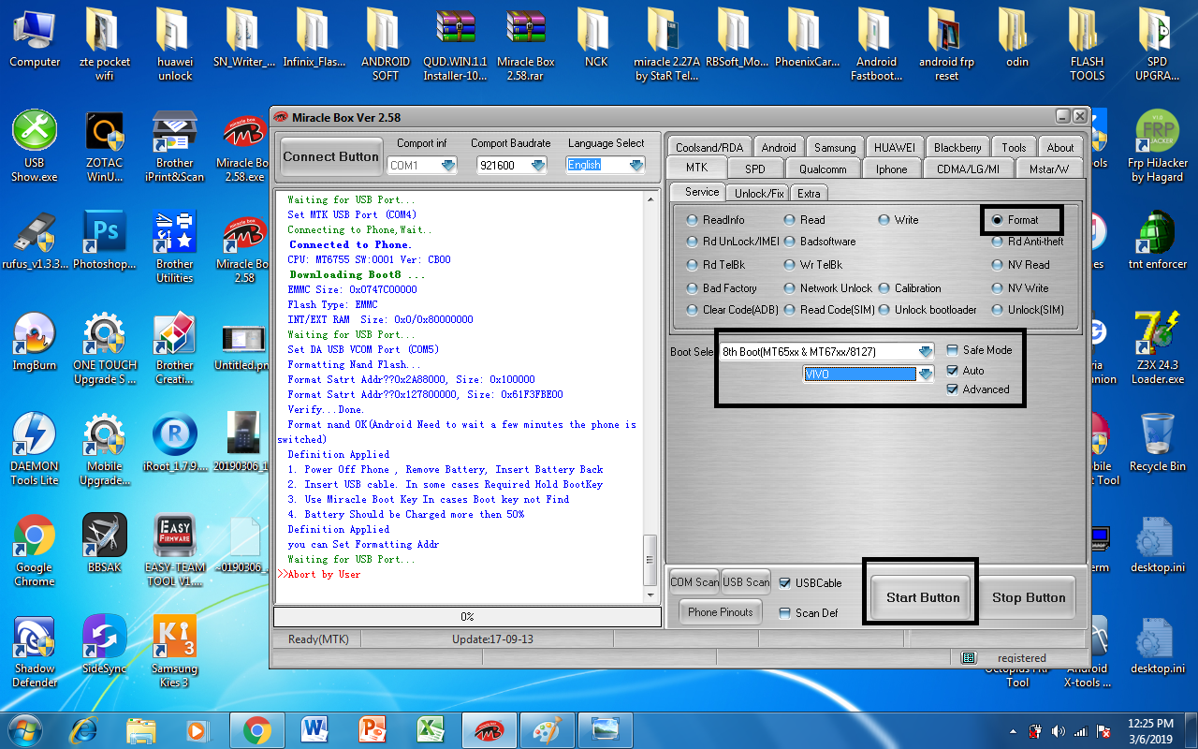Open the PhoenixCar folder
Image resolution: width=1198 pixels, height=749 pixels.
[807, 39]
